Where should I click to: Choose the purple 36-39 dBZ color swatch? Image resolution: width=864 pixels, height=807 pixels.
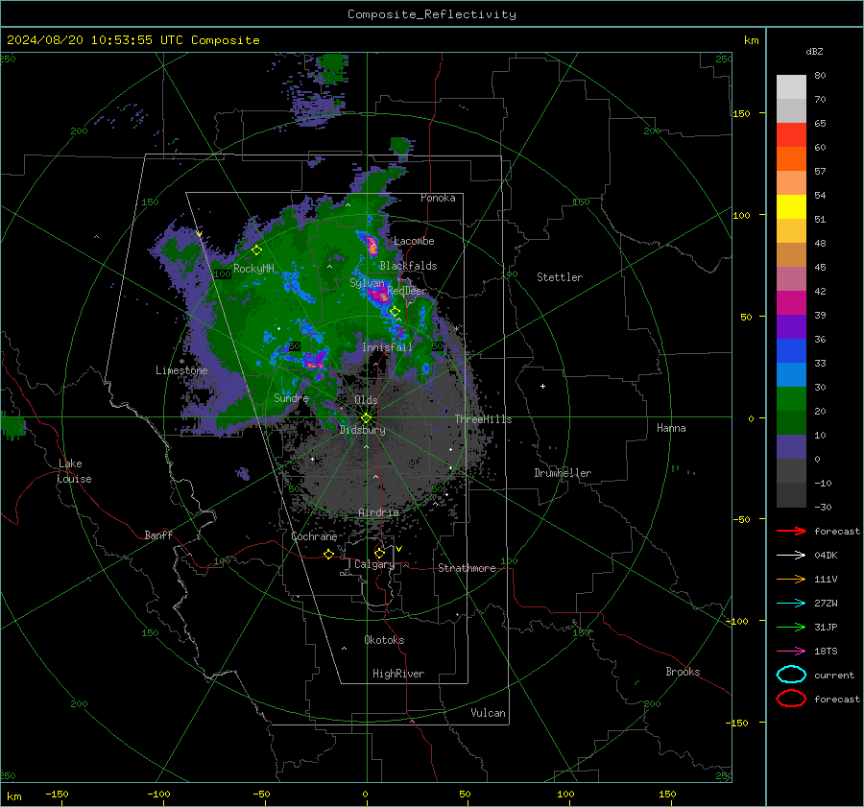coord(791,326)
